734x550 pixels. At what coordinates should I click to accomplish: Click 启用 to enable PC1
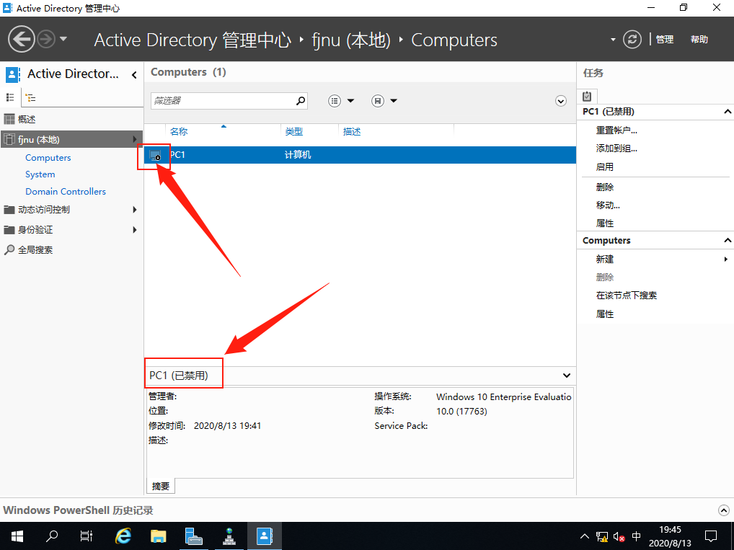tap(605, 167)
